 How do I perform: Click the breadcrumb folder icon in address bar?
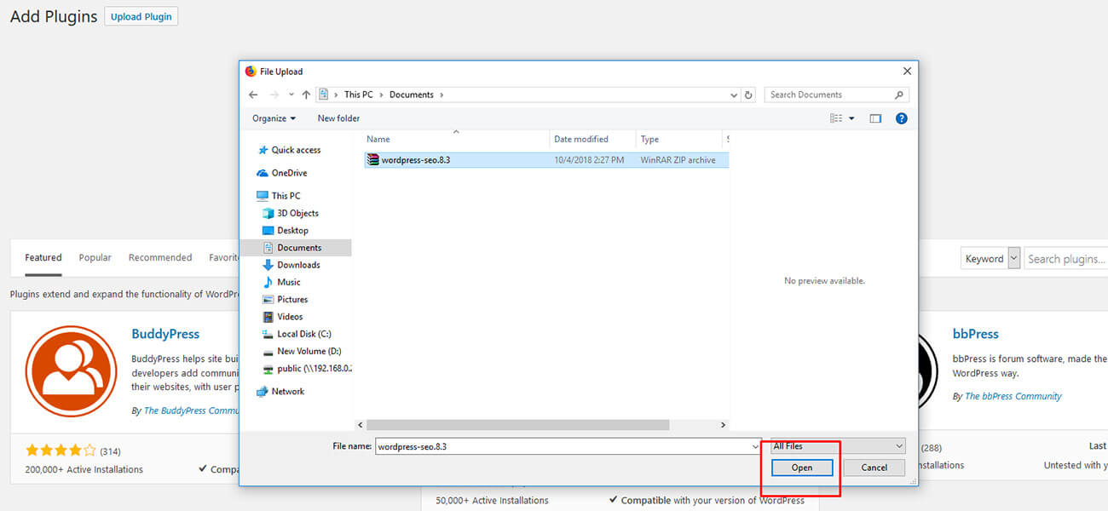pos(324,95)
